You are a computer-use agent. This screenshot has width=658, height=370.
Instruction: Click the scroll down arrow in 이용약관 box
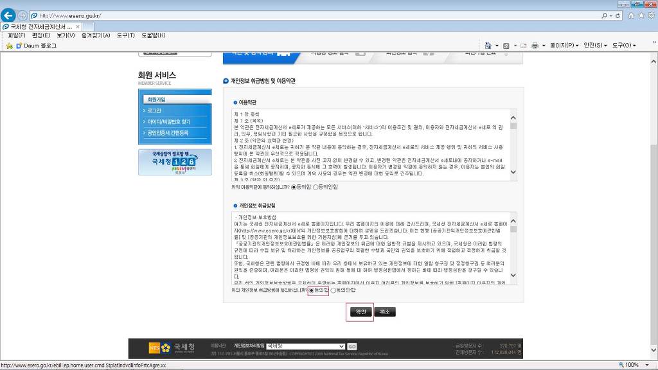pyautogui.click(x=513, y=172)
